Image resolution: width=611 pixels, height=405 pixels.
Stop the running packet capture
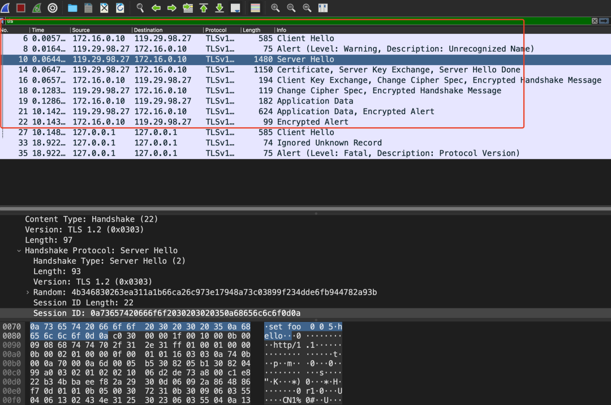[x=21, y=8]
